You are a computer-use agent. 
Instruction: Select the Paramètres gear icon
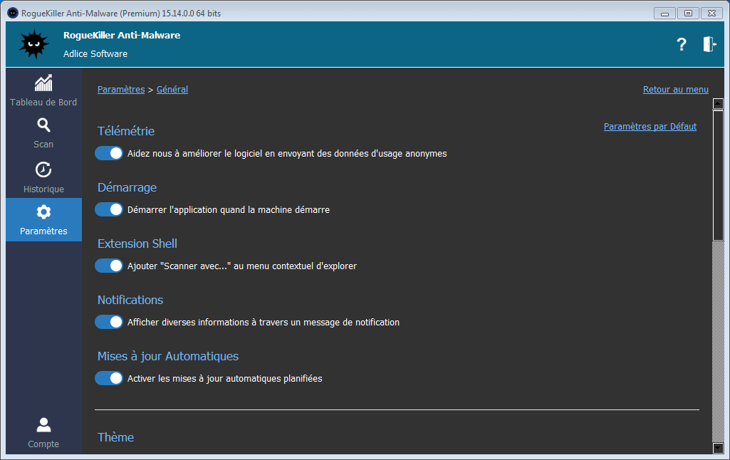(43, 212)
